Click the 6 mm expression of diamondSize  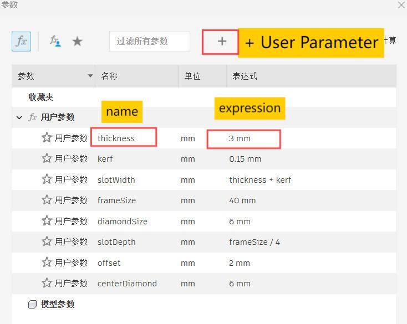240,222
